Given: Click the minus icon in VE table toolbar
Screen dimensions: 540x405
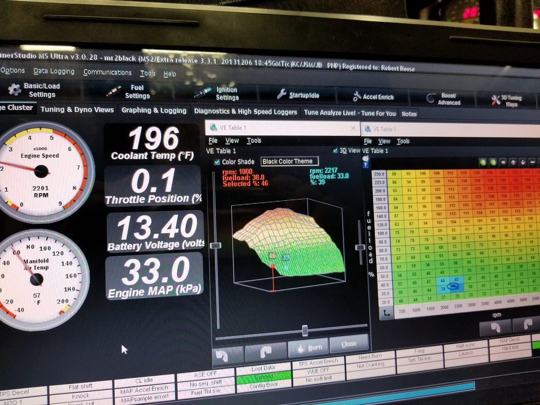Looking at the screenshot, I should [532, 162].
